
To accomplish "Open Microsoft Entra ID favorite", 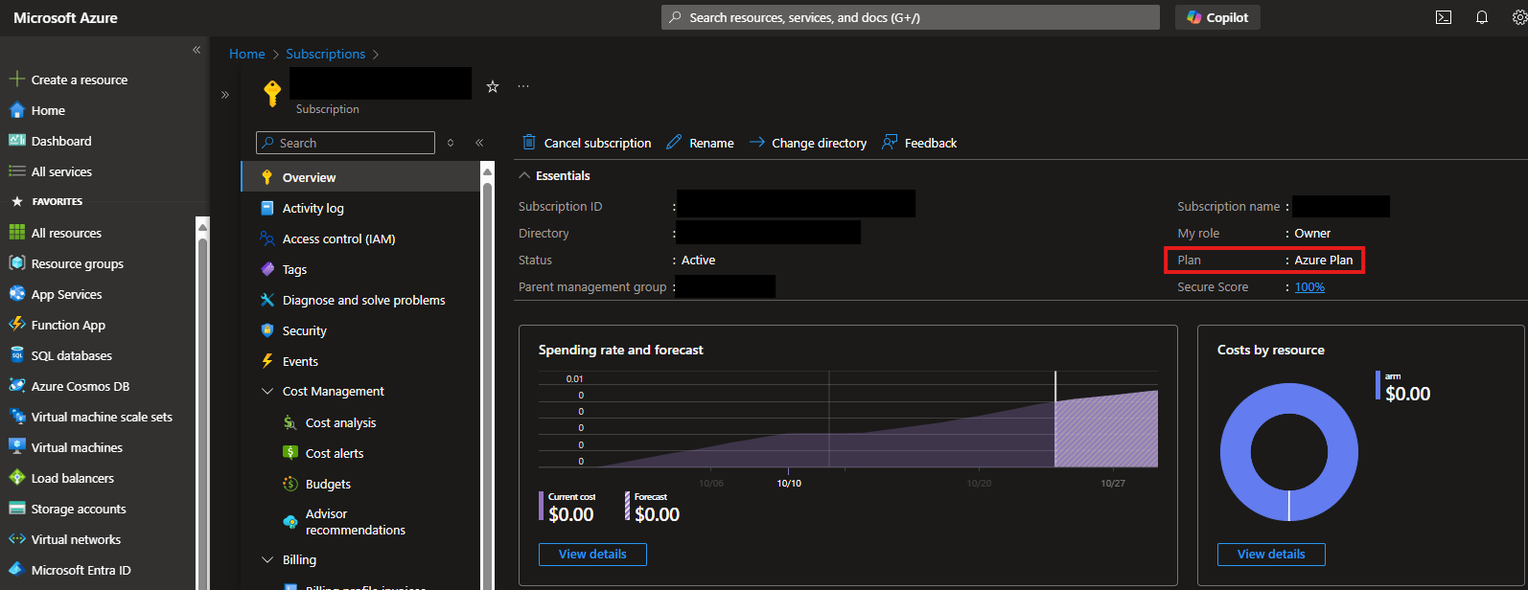I will pos(81,570).
